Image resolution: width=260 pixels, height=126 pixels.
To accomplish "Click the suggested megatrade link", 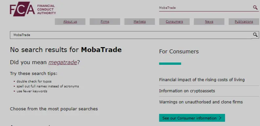I will click(x=63, y=63).
